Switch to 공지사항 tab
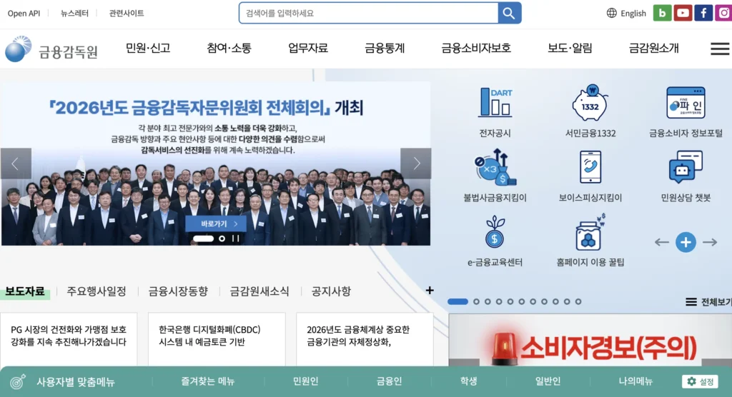732x397 pixels. tap(331, 291)
